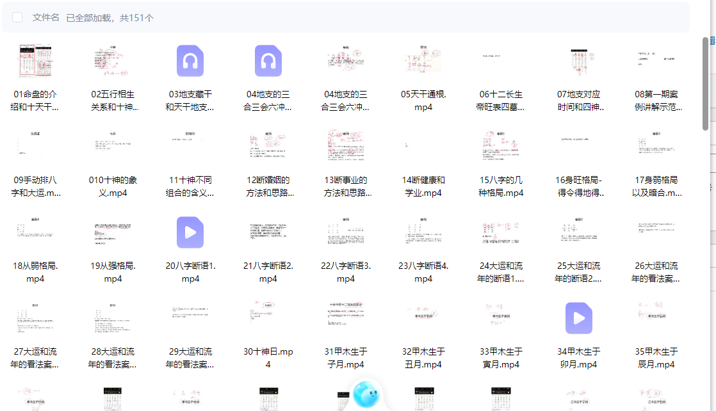Select the file name 18从弱格局.mp4
This screenshot has height=411, width=716.
35,272
